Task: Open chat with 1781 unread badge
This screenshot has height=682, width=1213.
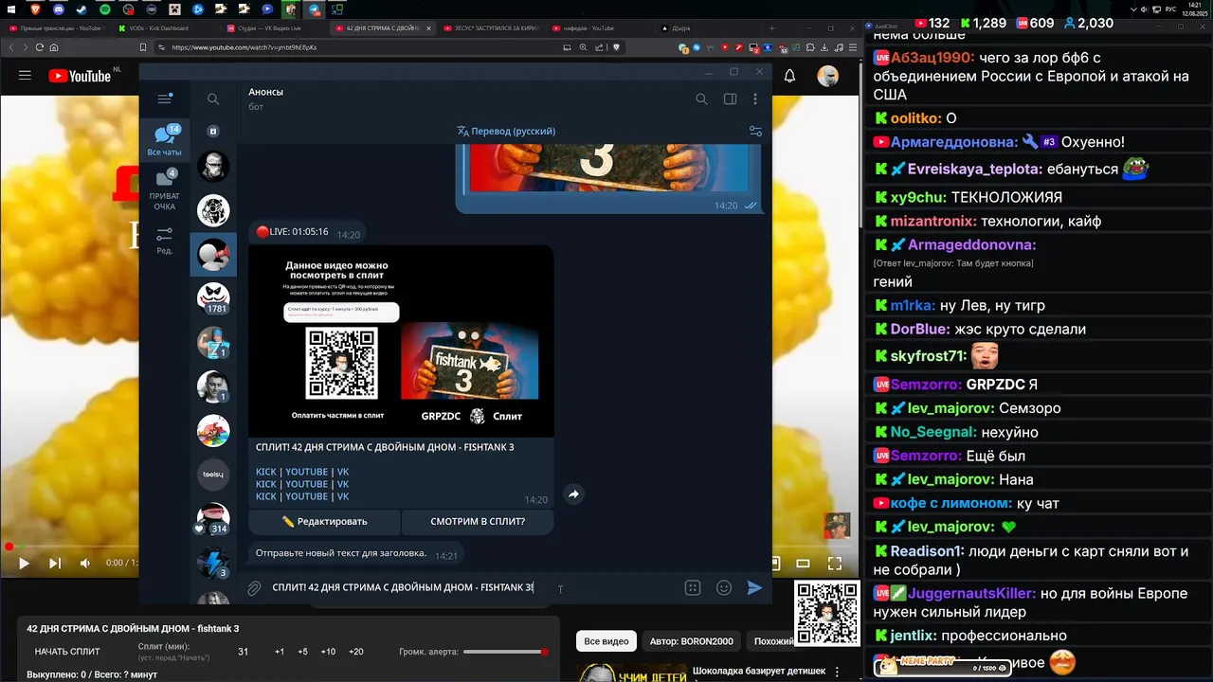Action: click(x=213, y=298)
